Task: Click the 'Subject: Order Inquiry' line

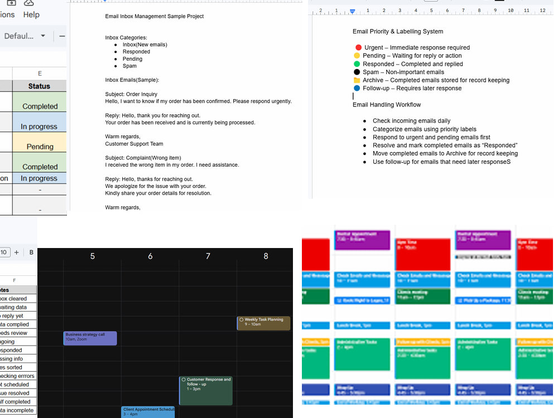Action: pos(131,94)
